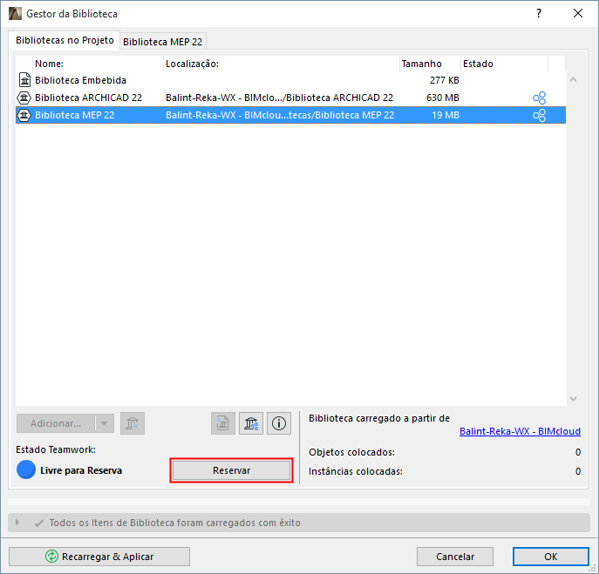
Task: Click the 19 MB size value
Action: click(446, 115)
